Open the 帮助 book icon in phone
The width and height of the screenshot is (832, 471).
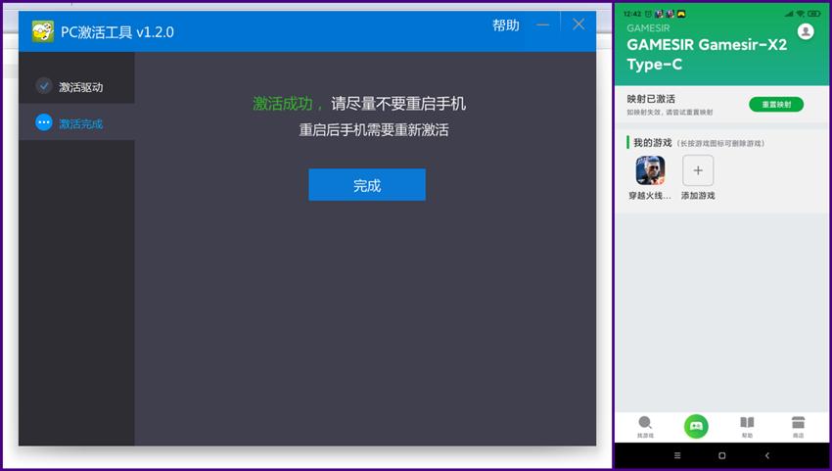point(747,424)
